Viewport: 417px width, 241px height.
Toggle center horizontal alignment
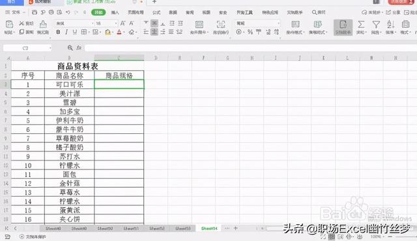tap(154, 32)
